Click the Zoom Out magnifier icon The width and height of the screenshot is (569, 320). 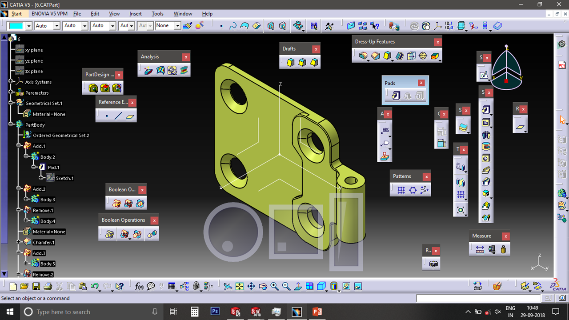[286, 287]
